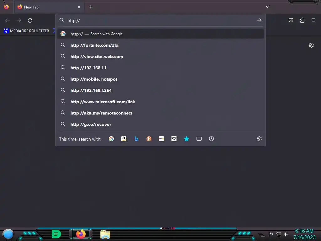Open the green notes app in taskbar

pos(56,234)
